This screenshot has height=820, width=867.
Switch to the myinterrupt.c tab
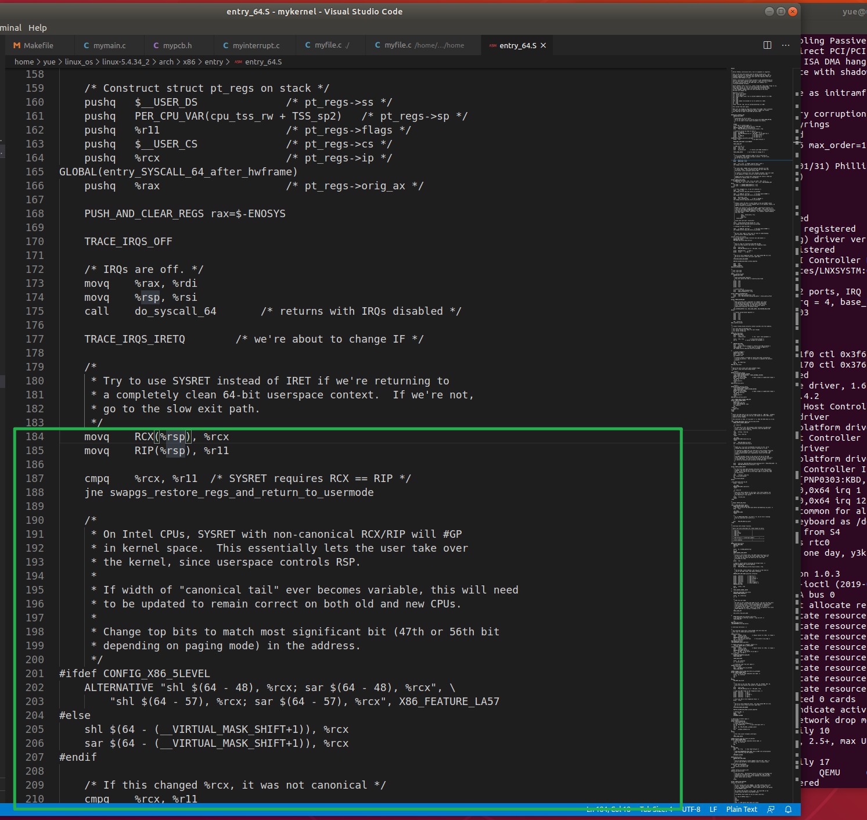256,45
